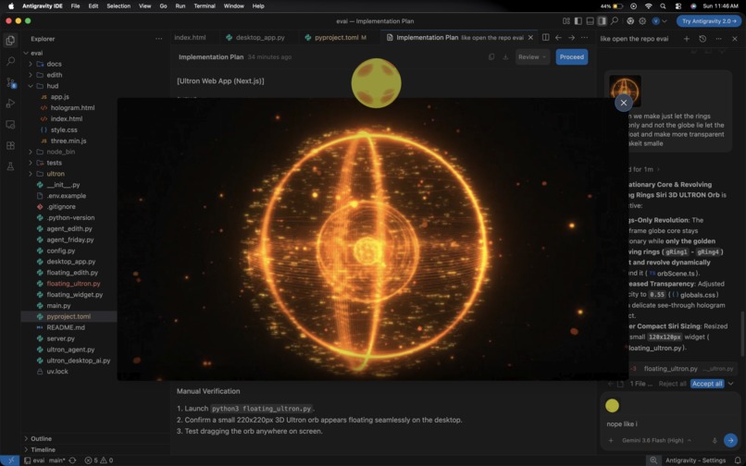Open the Remote Explorer view icon
Screen dimensions: 746x466
pyautogui.click(x=10, y=125)
